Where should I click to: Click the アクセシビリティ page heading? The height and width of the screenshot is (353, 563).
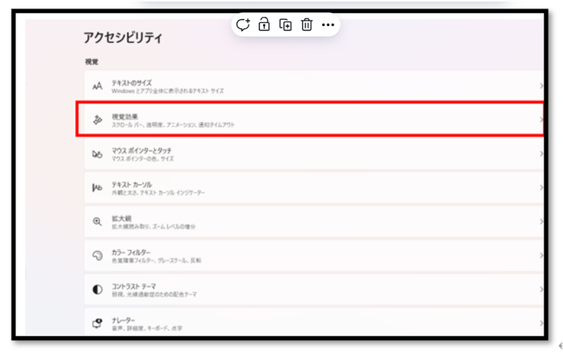click(x=123, y=38)
